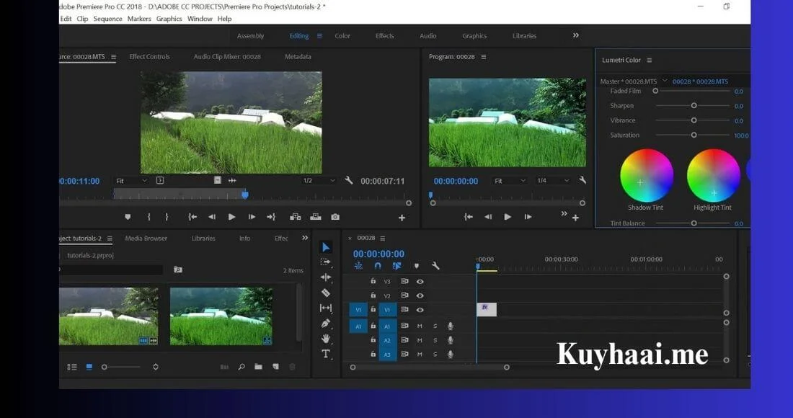Open Lumetri Color panel menu
Image resolution: width=793 pixels, height=418 pixels.
click(650, 60)
